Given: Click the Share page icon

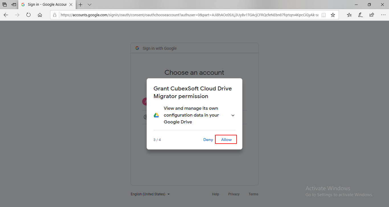Looking at the screenshot, I should click(x=372, y=15).
